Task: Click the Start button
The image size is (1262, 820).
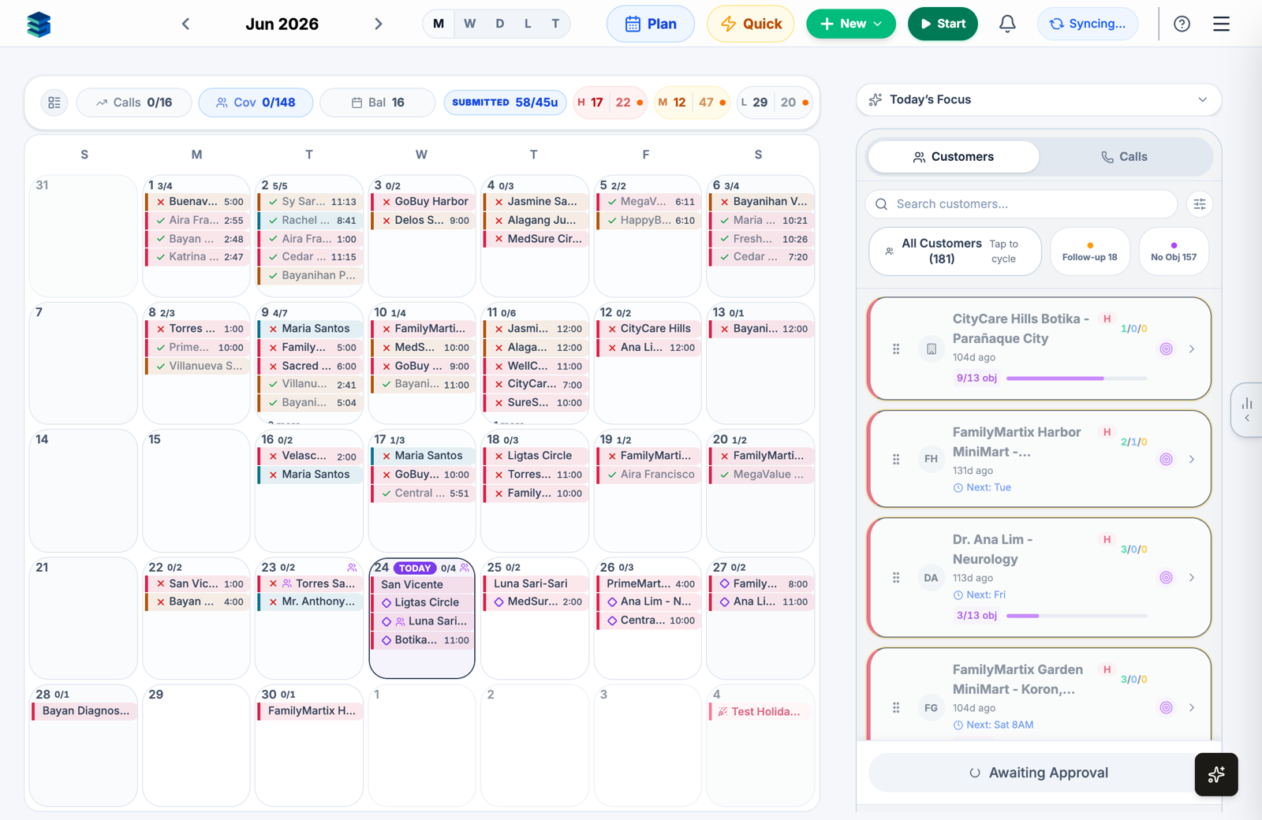Action: tap(943, 24)
